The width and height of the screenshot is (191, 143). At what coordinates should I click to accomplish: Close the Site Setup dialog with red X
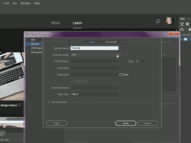(x=174, y=34)
